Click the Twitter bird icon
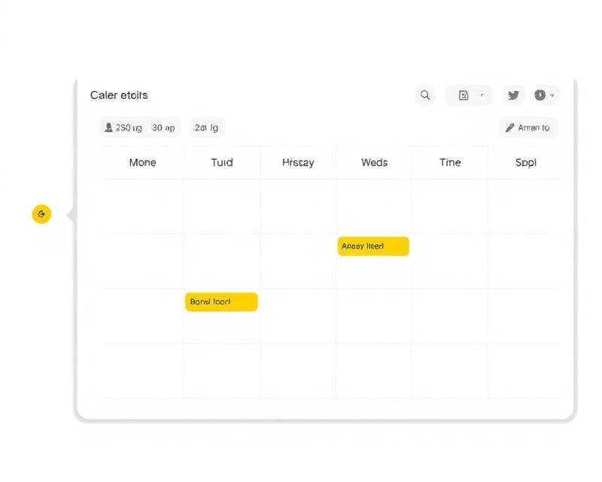The height and width of the screenshot is (482, 602). click(x=513, y=95)
